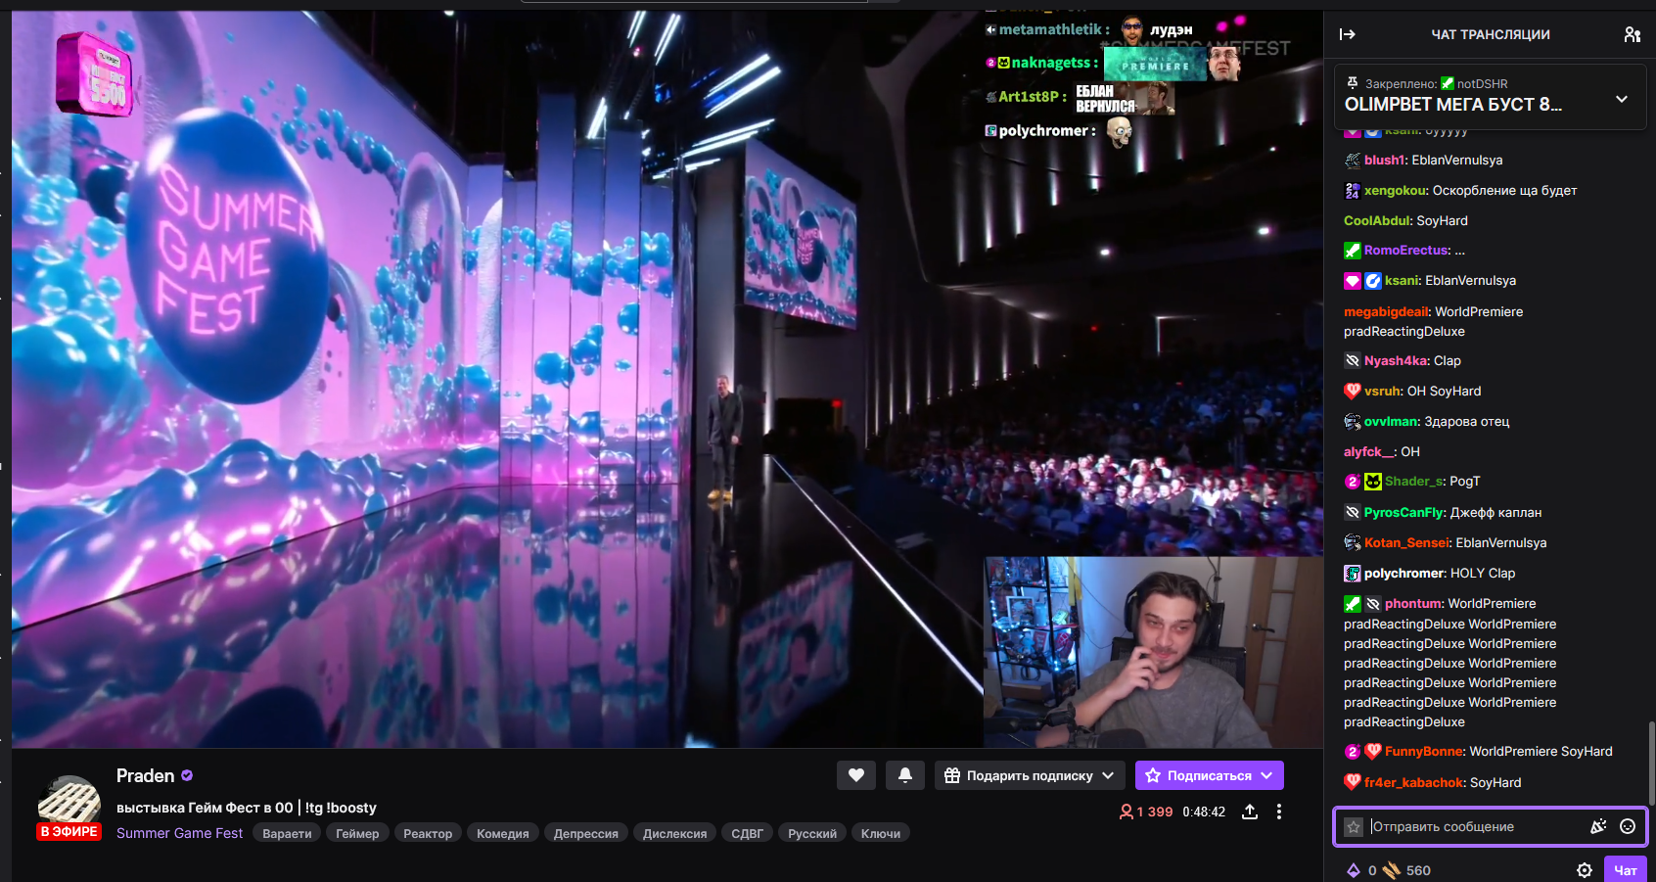Open chat user FunnyBonne profile

click(1424, 751)
